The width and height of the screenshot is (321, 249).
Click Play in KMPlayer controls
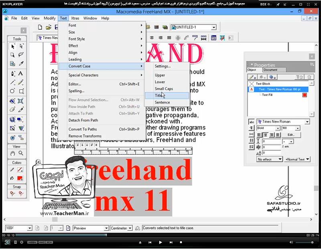pyautogui.click(x=160, y=242)
